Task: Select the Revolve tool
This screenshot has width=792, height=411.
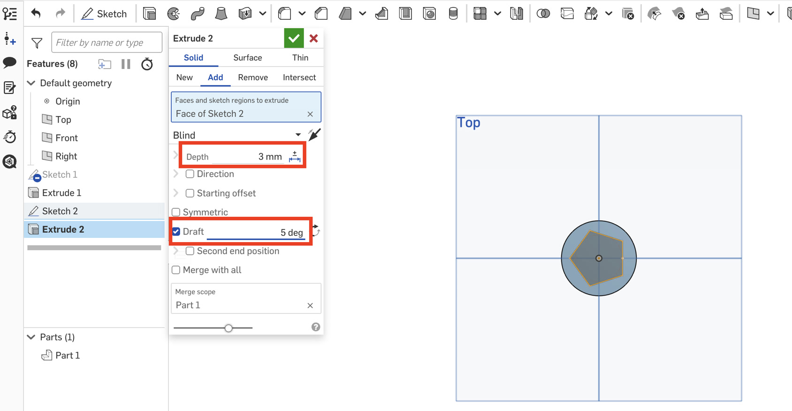Action: [x=174, y=14]
